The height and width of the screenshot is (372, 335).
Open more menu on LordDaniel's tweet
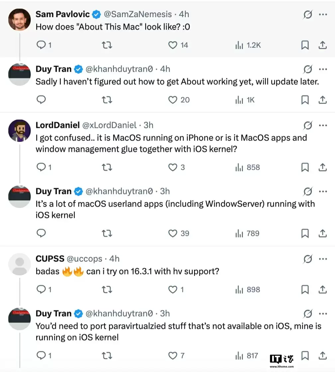click(323, 125)
